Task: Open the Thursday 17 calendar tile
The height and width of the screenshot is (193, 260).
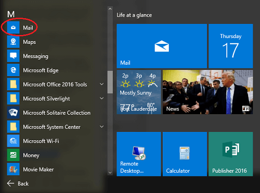Action: click(x=231, y=46)
